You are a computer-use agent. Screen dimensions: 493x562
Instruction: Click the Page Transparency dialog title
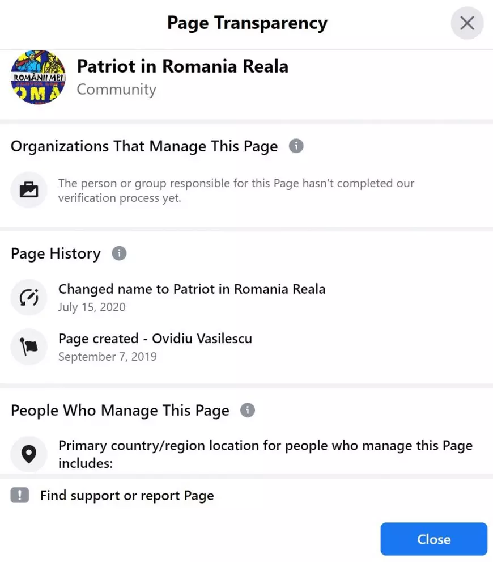coord(247,23)
